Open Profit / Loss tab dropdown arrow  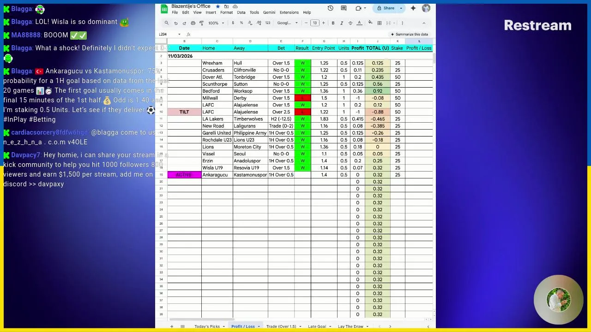[x=259, y=326]
